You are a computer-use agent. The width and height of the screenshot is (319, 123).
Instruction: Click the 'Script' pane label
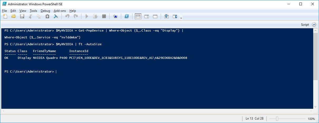[x=305, y=25]
